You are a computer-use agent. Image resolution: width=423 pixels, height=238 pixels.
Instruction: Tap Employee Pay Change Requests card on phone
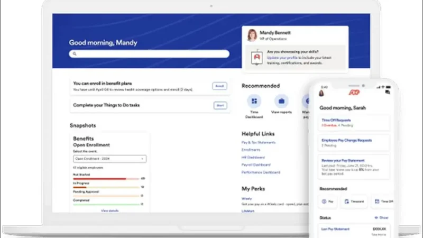pyautogui.click(x=354, y=143)
